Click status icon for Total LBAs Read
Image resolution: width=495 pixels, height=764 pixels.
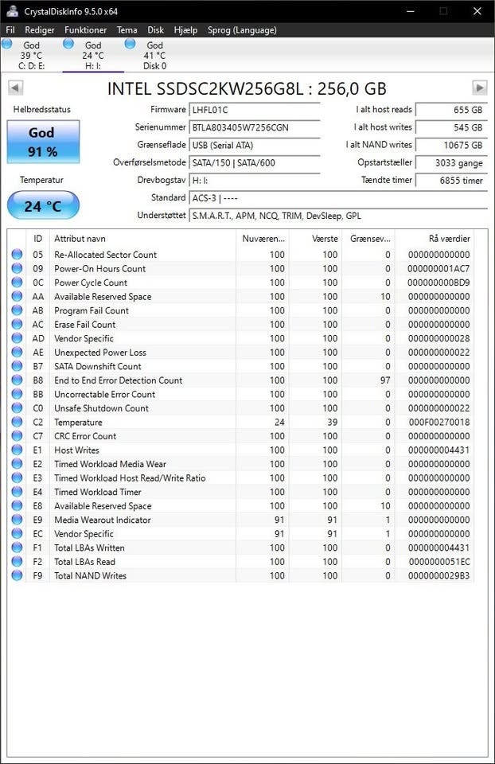(17, 562)
